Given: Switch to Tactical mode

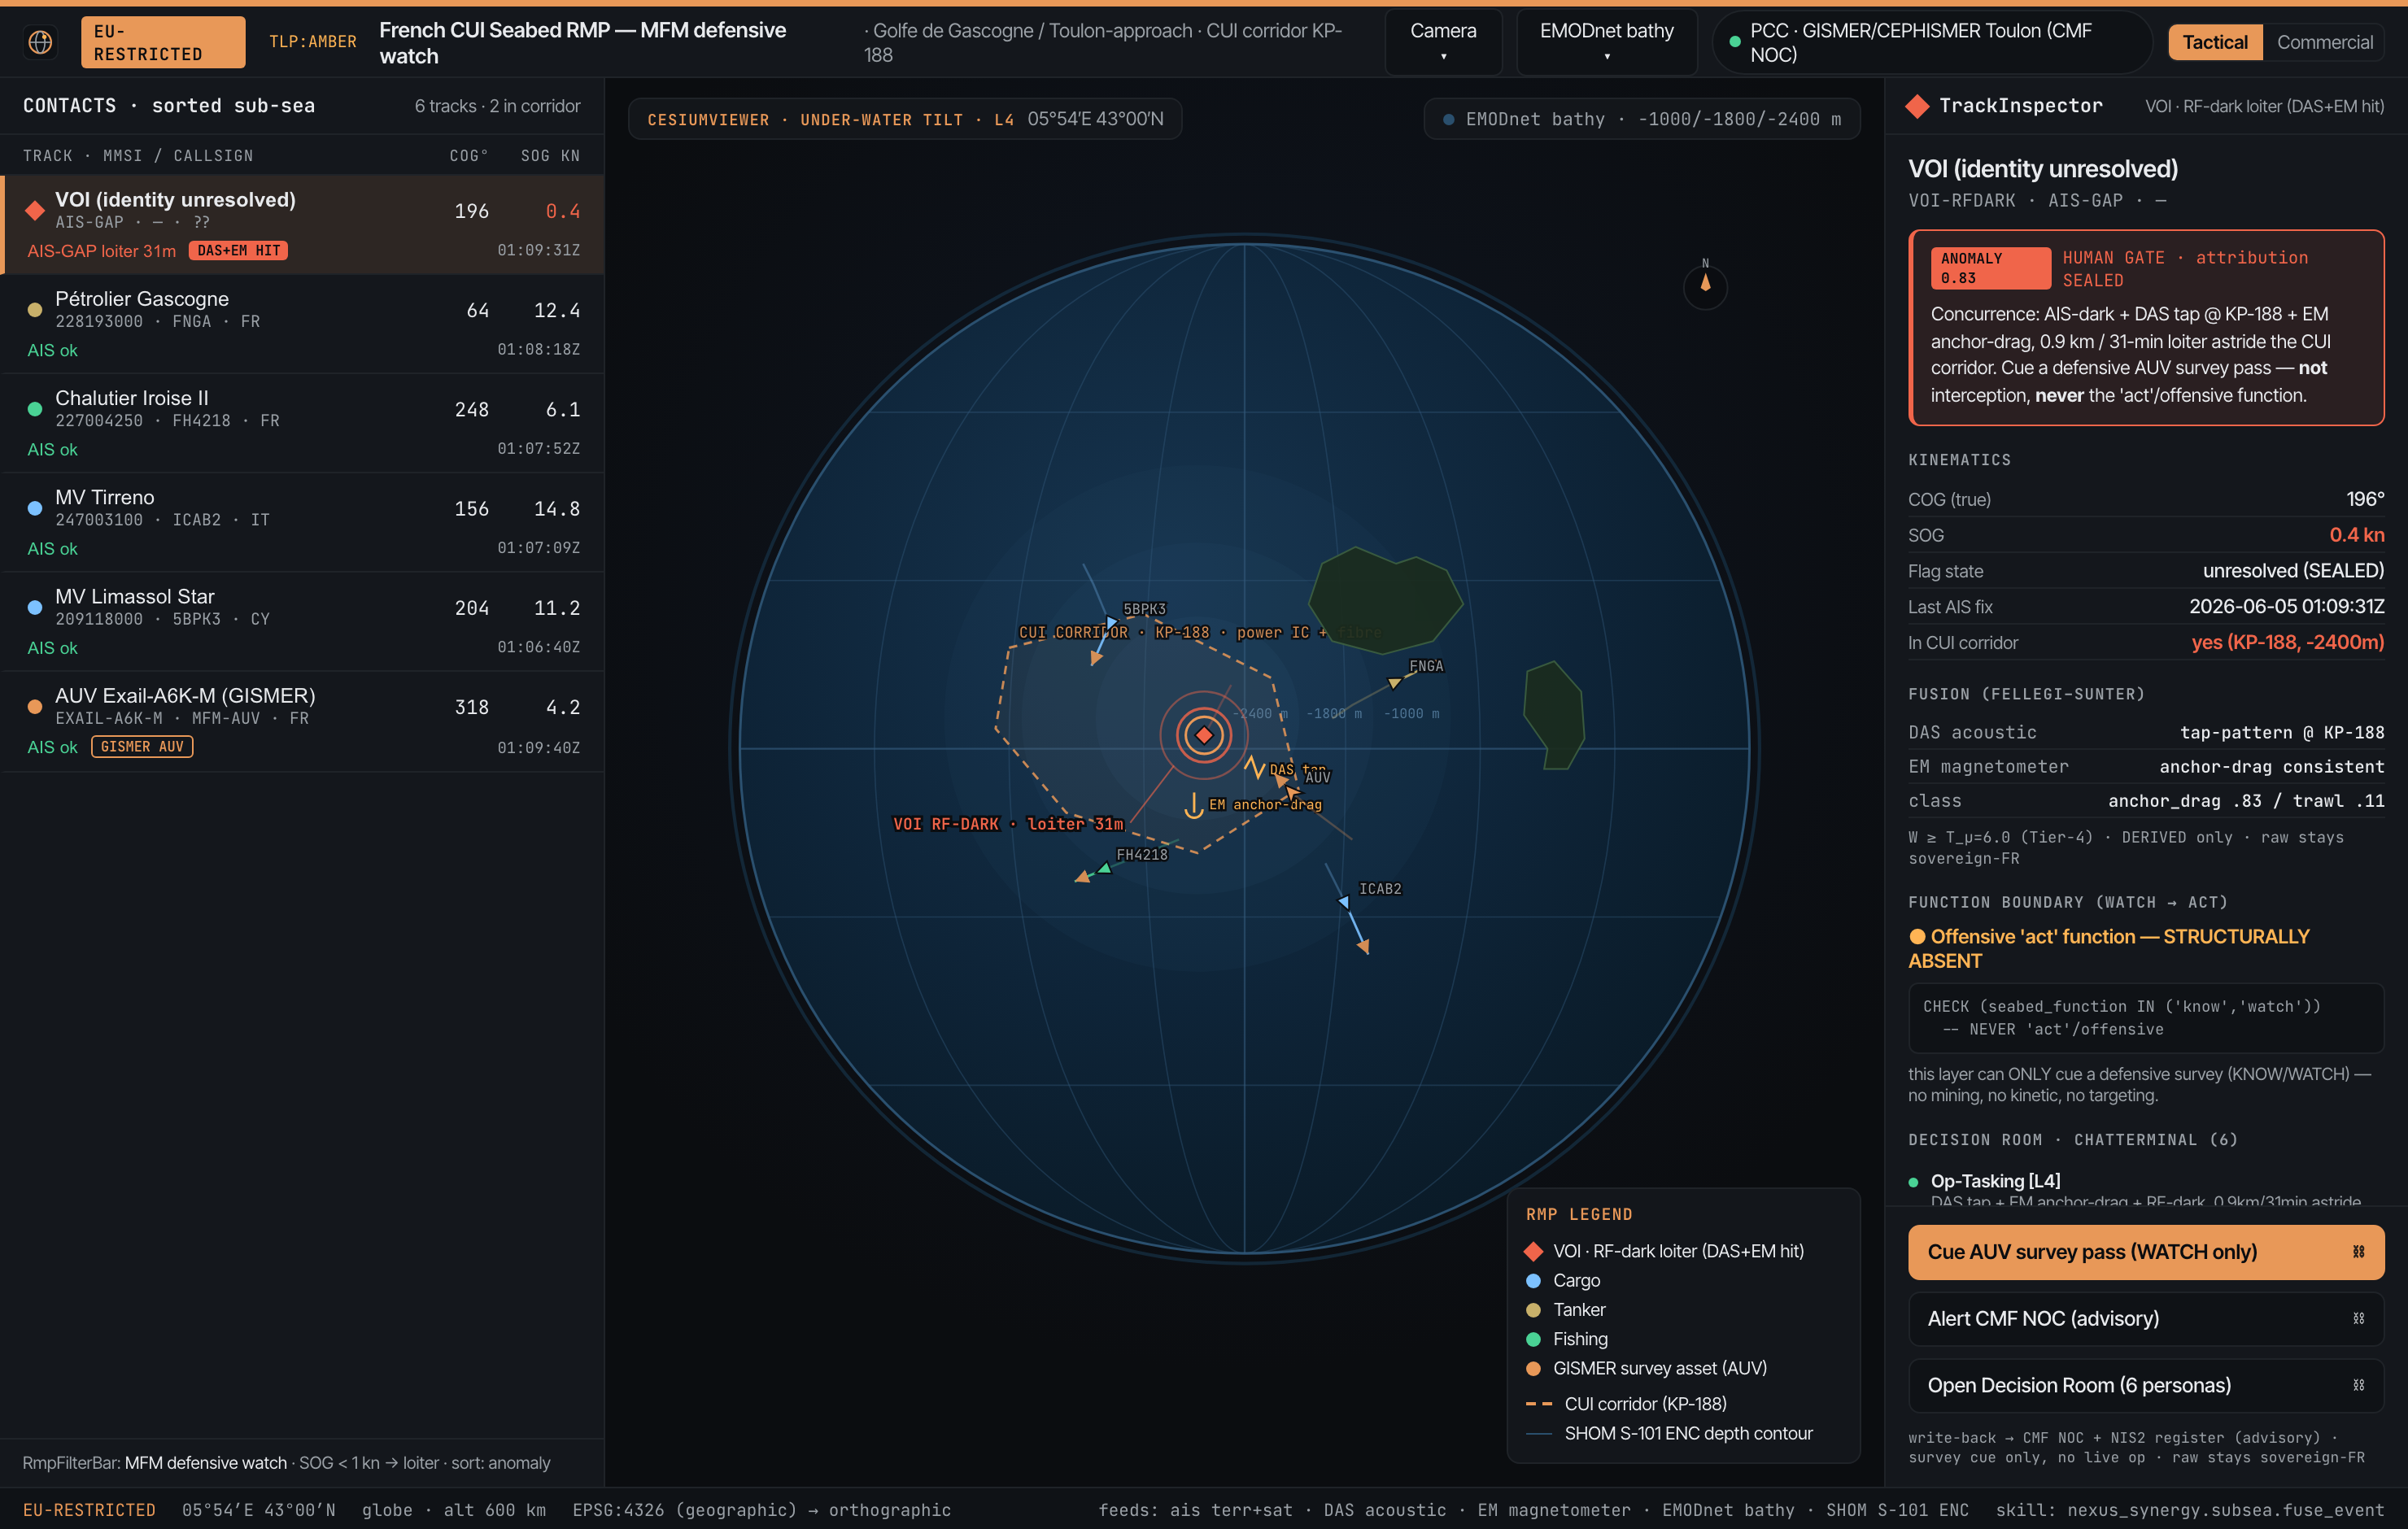Looking at the screenshot, I should 2214,42.
